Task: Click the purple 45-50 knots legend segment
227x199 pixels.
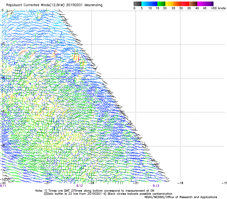Action: [209, 4]
